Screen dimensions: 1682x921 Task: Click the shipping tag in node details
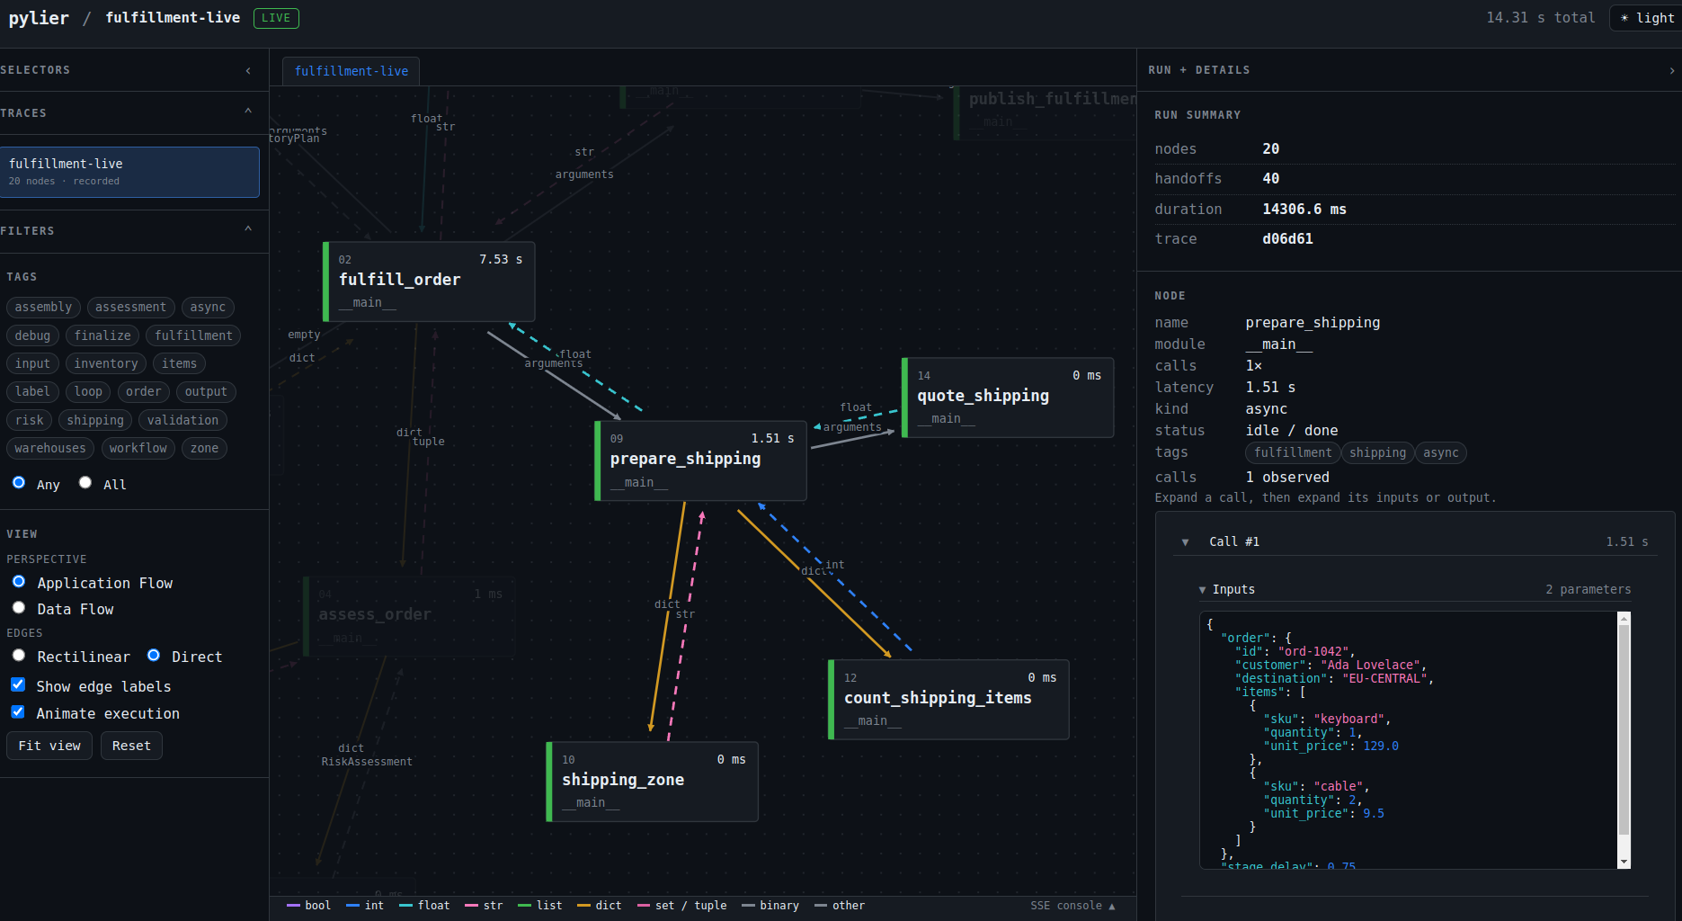pyautogui.click(x=1377, y=453)
